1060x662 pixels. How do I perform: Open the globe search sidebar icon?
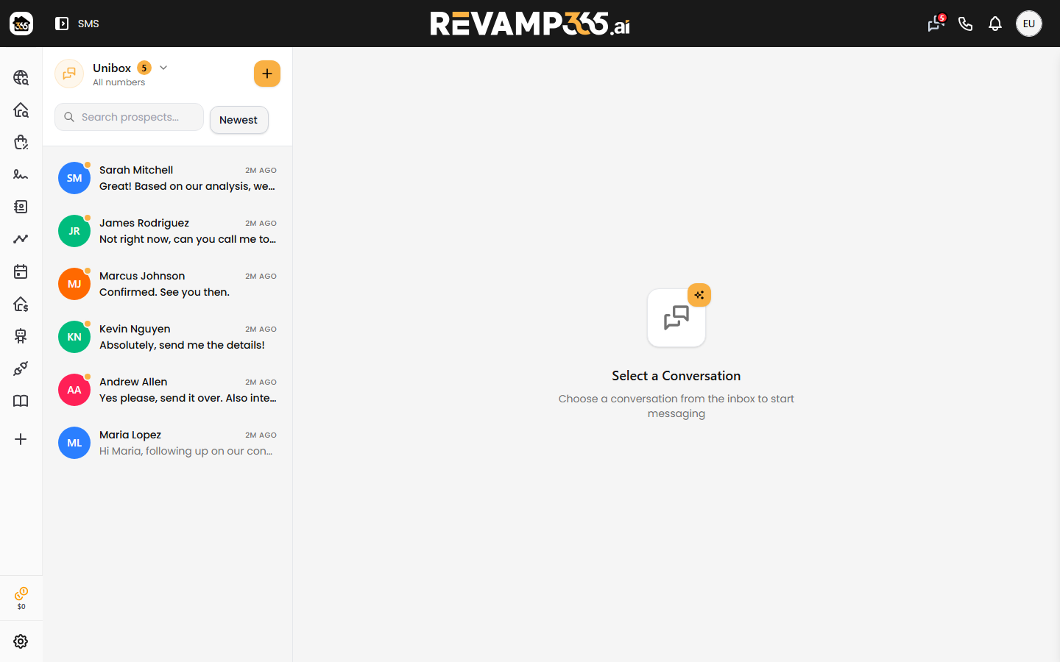21,77
